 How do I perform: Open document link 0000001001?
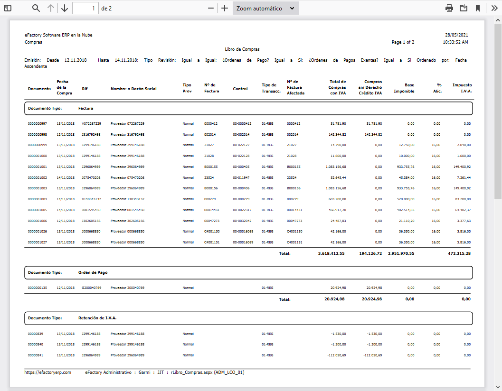point(38,167)
